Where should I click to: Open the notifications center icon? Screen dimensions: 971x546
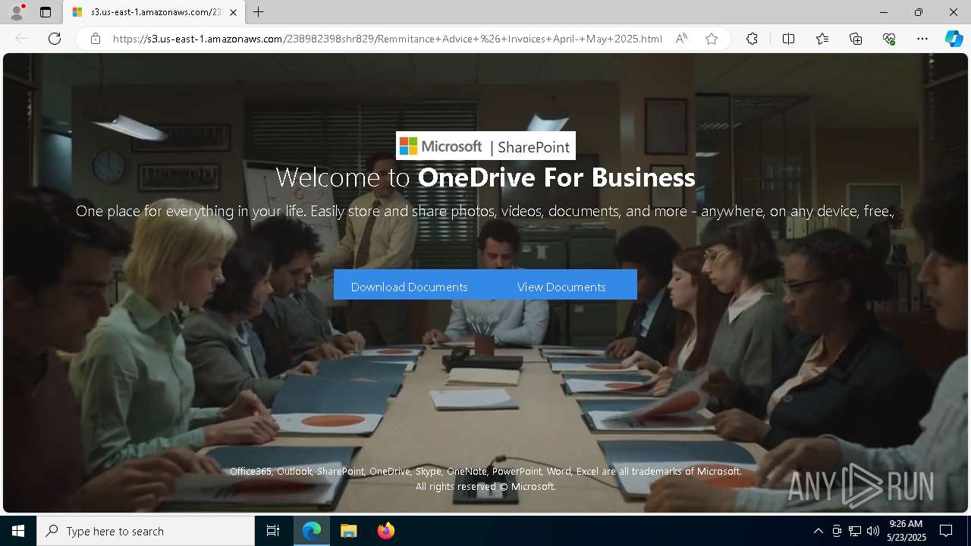point(946,531)
